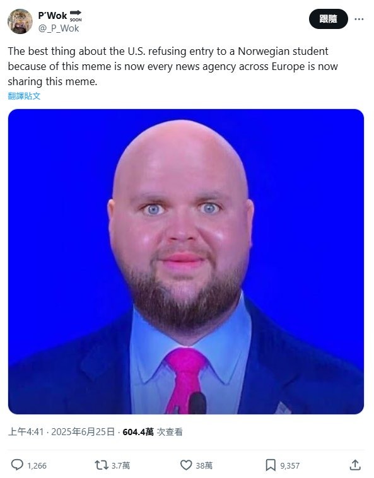This screenshot has width=374, height=478.
Task: Open the attached meme image
Action: [x=186, y=261]
